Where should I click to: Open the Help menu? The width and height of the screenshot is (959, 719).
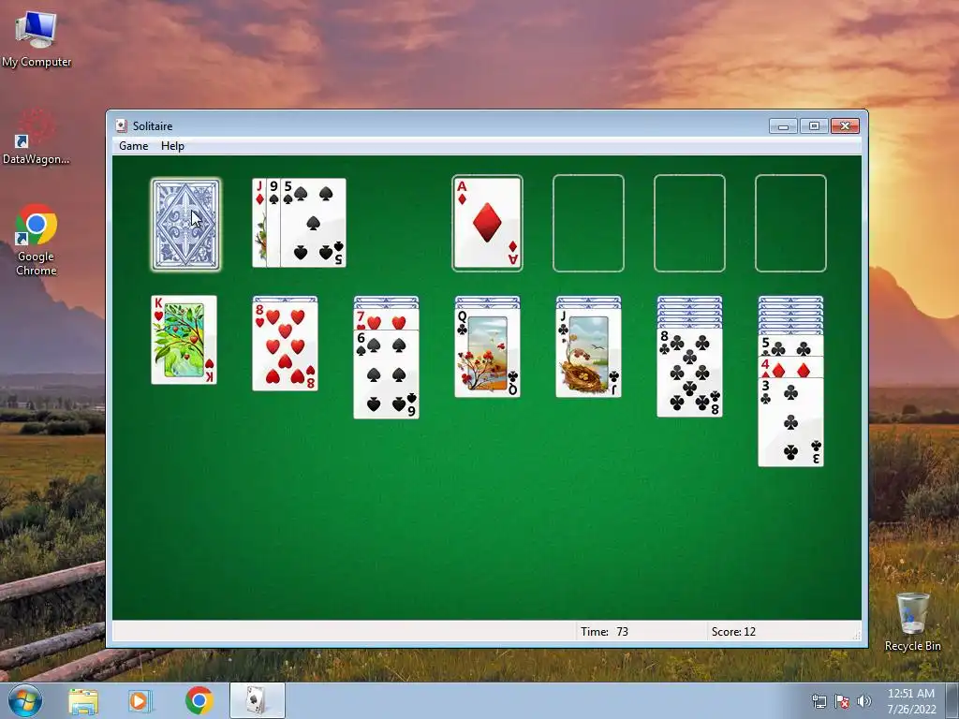tap(172, 145)
